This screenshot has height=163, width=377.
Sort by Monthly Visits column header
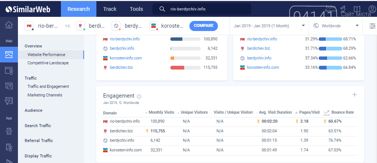161,112
